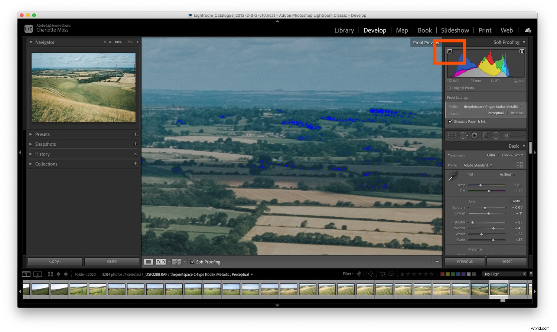
Task: Open the Profile Browser grid icon
Action: tap(520, 165)
